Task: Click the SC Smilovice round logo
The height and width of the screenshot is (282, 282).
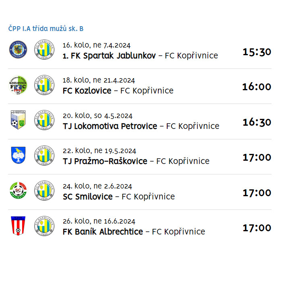Action: (18, 190)
